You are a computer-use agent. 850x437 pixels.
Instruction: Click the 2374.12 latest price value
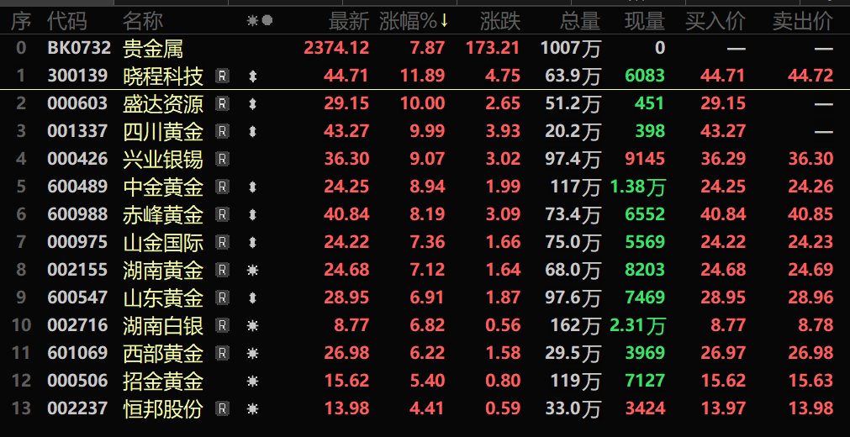[336, 48]
